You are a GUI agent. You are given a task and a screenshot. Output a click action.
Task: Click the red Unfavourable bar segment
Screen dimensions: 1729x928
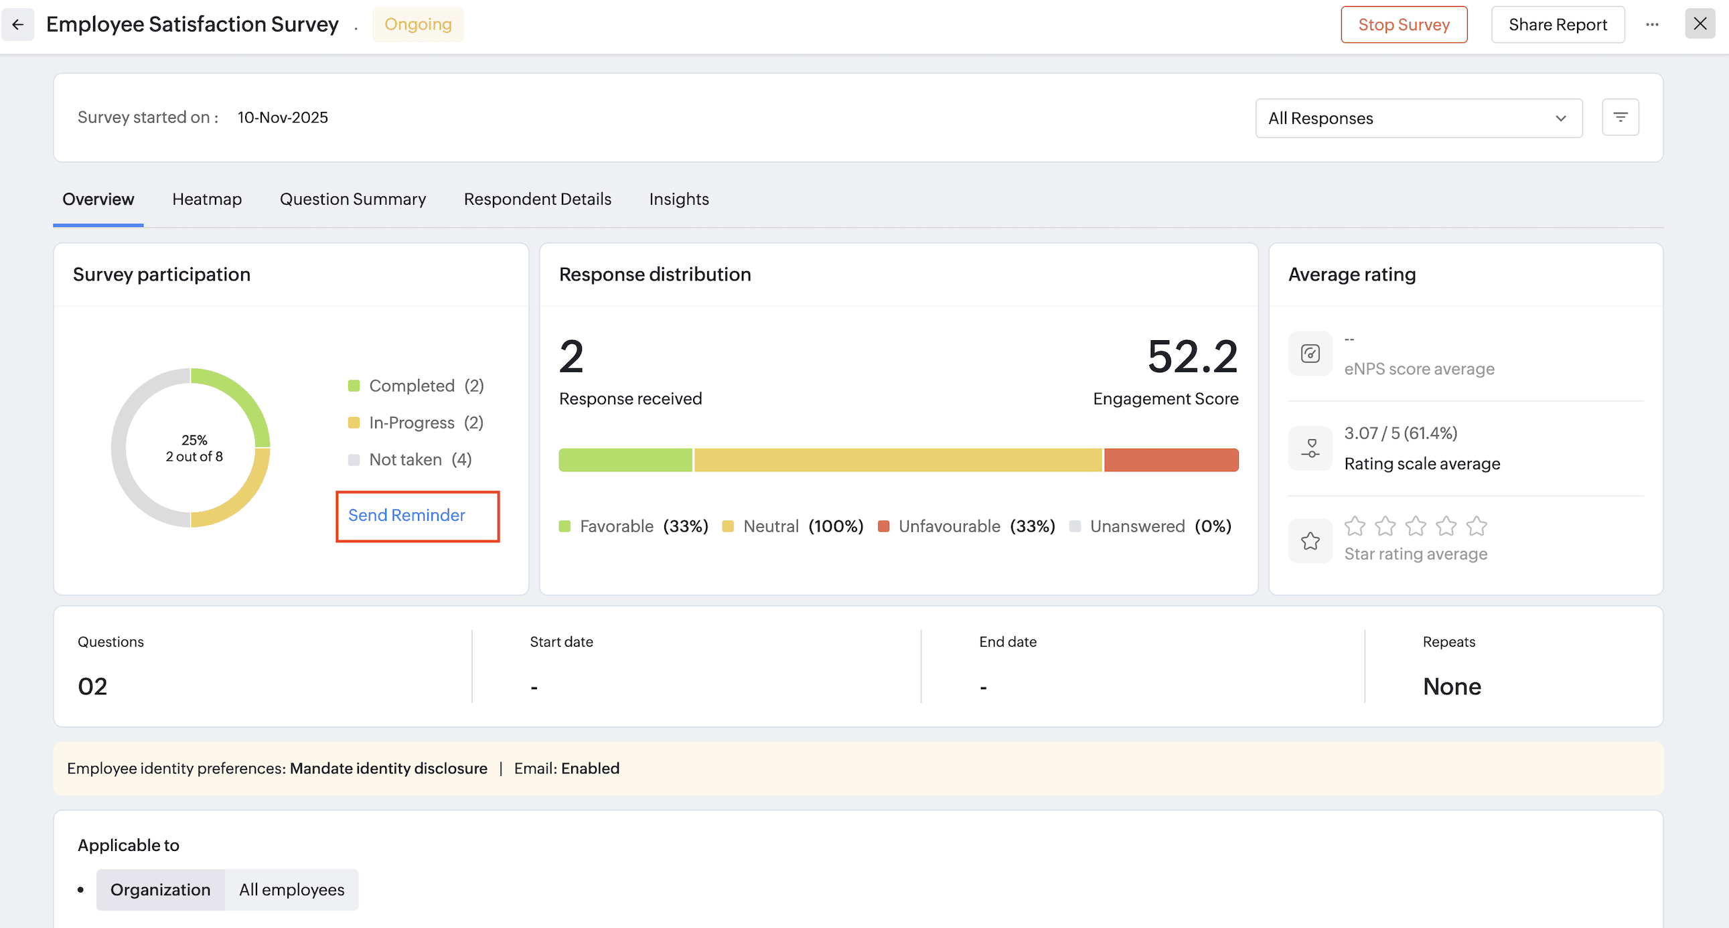(1171, 460)
